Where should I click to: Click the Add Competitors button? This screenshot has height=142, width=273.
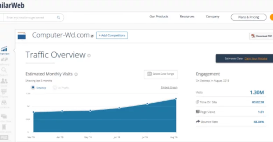click(x=112, y=35)
